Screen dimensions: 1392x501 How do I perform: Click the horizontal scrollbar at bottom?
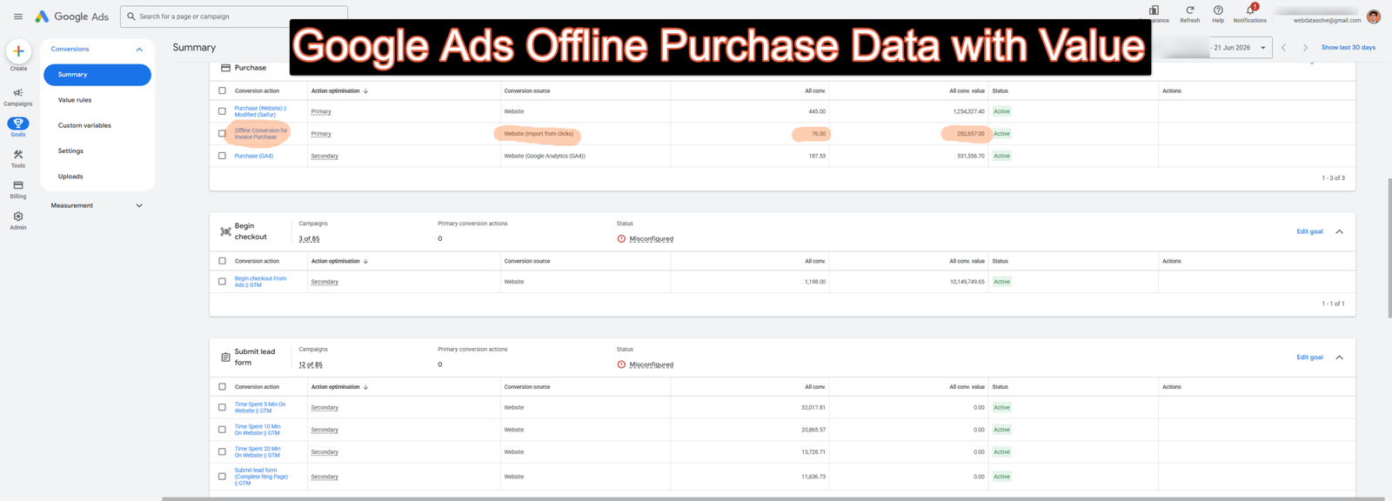773,498
